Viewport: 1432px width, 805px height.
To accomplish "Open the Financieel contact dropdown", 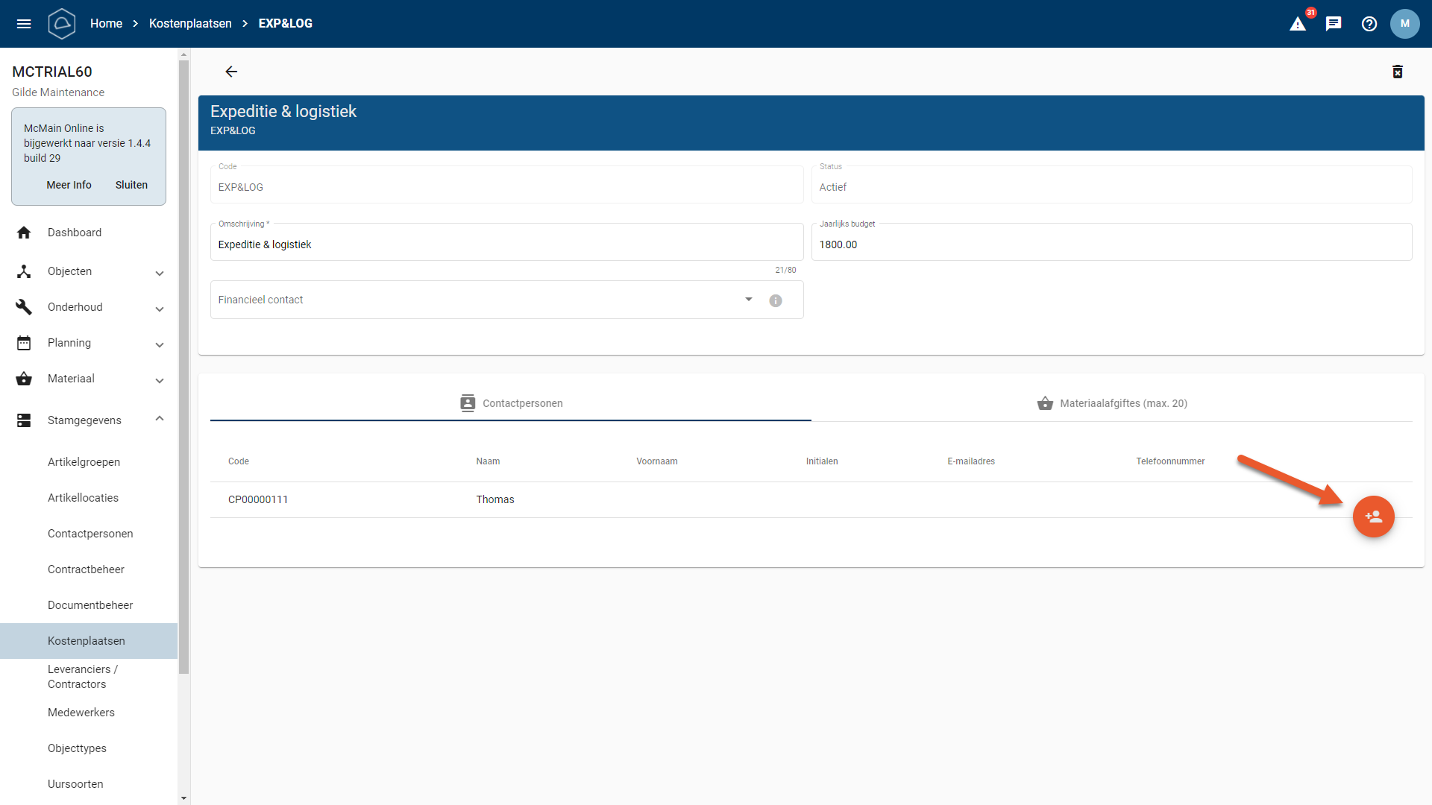I will coord(748,300).
